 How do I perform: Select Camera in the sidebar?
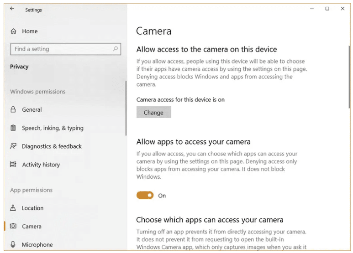(32, 227)
